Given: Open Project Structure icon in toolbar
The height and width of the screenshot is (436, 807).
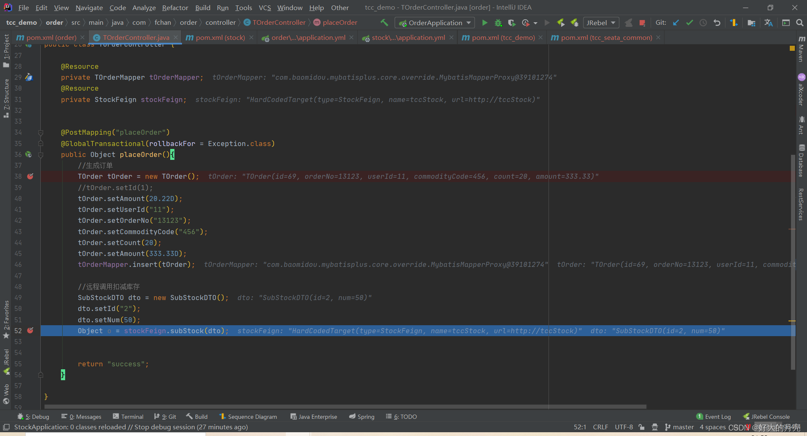Looking at the screenshot, I should pyautogui.click(x=752, y=23).
